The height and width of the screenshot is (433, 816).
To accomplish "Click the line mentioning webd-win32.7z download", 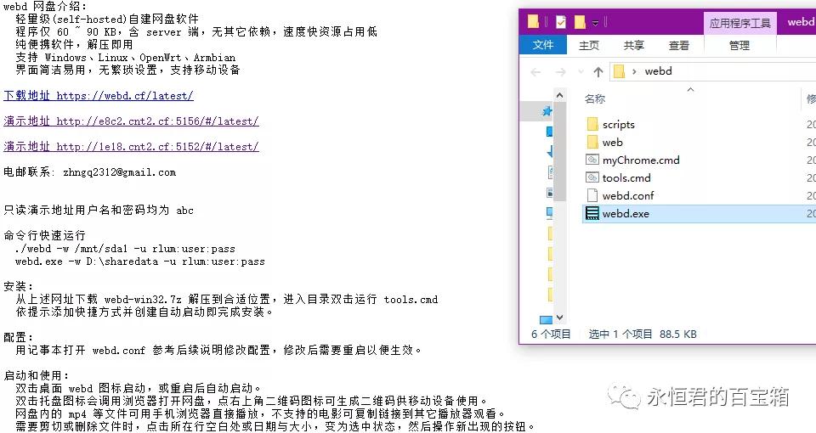I will point(226,300).
